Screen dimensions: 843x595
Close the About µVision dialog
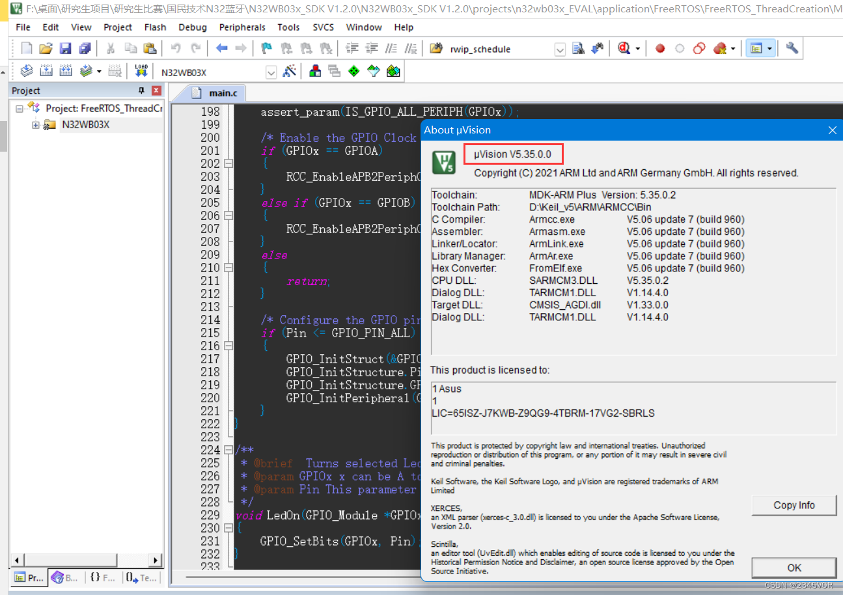[x=832, y=130]
